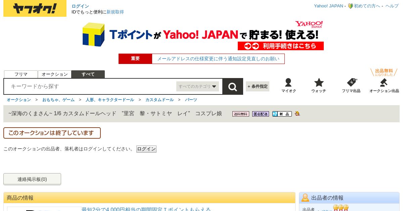Click the 商品の情報 section header
The width and height of the screenshot is (403, 211).
coord(149,198)
